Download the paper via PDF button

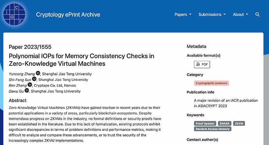(x=202, y=65)
